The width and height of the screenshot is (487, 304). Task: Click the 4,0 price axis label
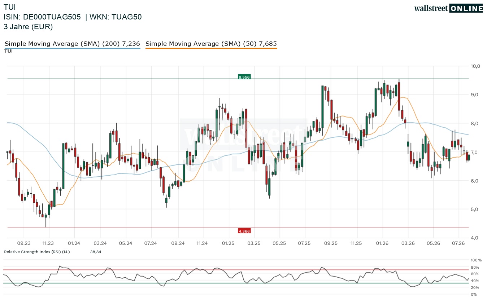pos(475,238)
